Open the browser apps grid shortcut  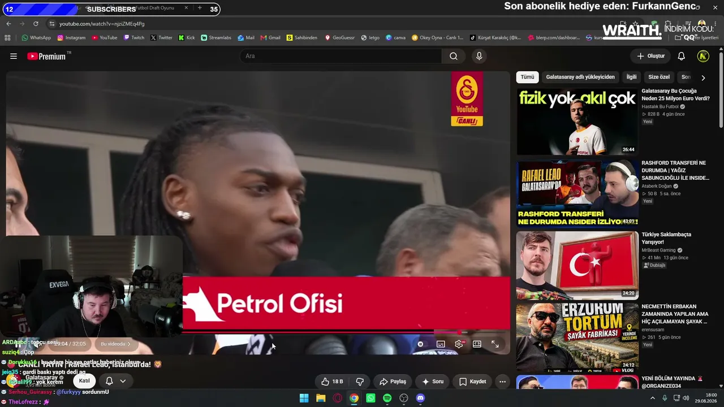[7, 38]
